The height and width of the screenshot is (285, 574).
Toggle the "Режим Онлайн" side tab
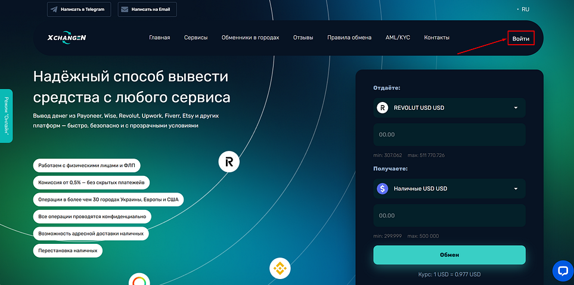[x=7, y=116]
